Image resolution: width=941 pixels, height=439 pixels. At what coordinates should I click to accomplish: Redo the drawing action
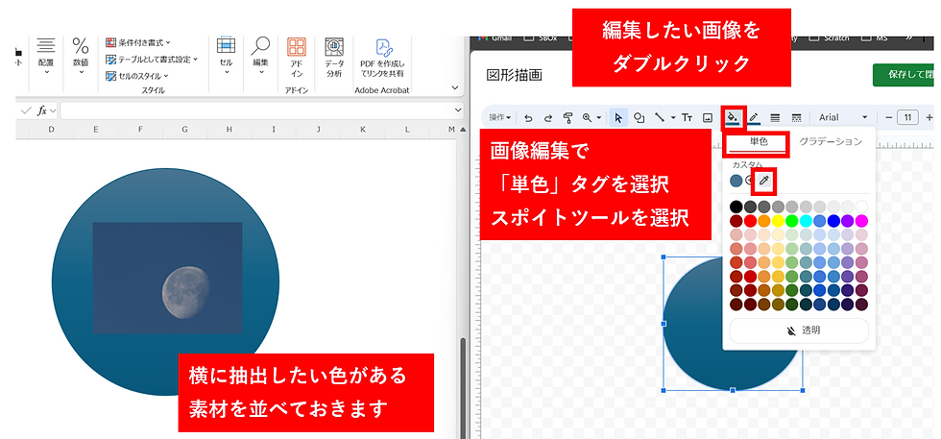click(548, 118)
